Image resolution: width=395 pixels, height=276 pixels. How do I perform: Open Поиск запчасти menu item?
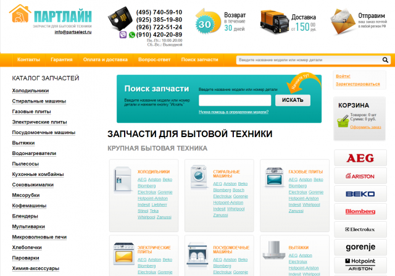[199, 60]
